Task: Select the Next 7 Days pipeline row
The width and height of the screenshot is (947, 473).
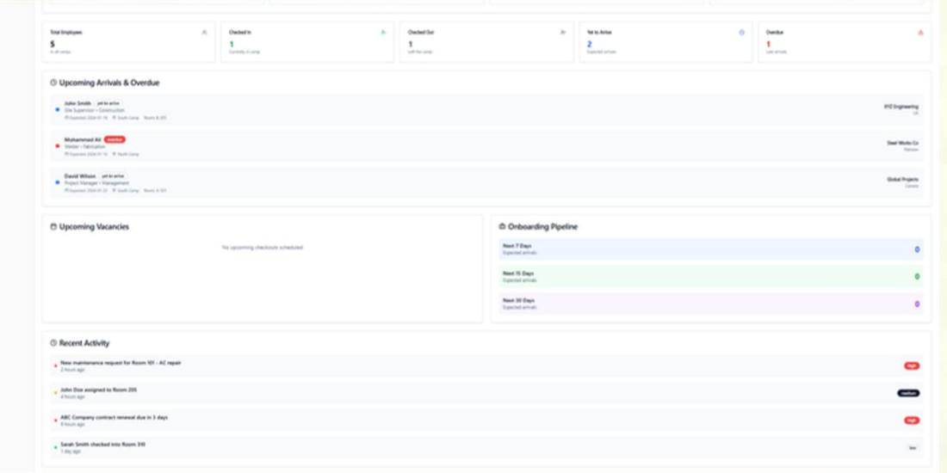Action: click(711, 249)
